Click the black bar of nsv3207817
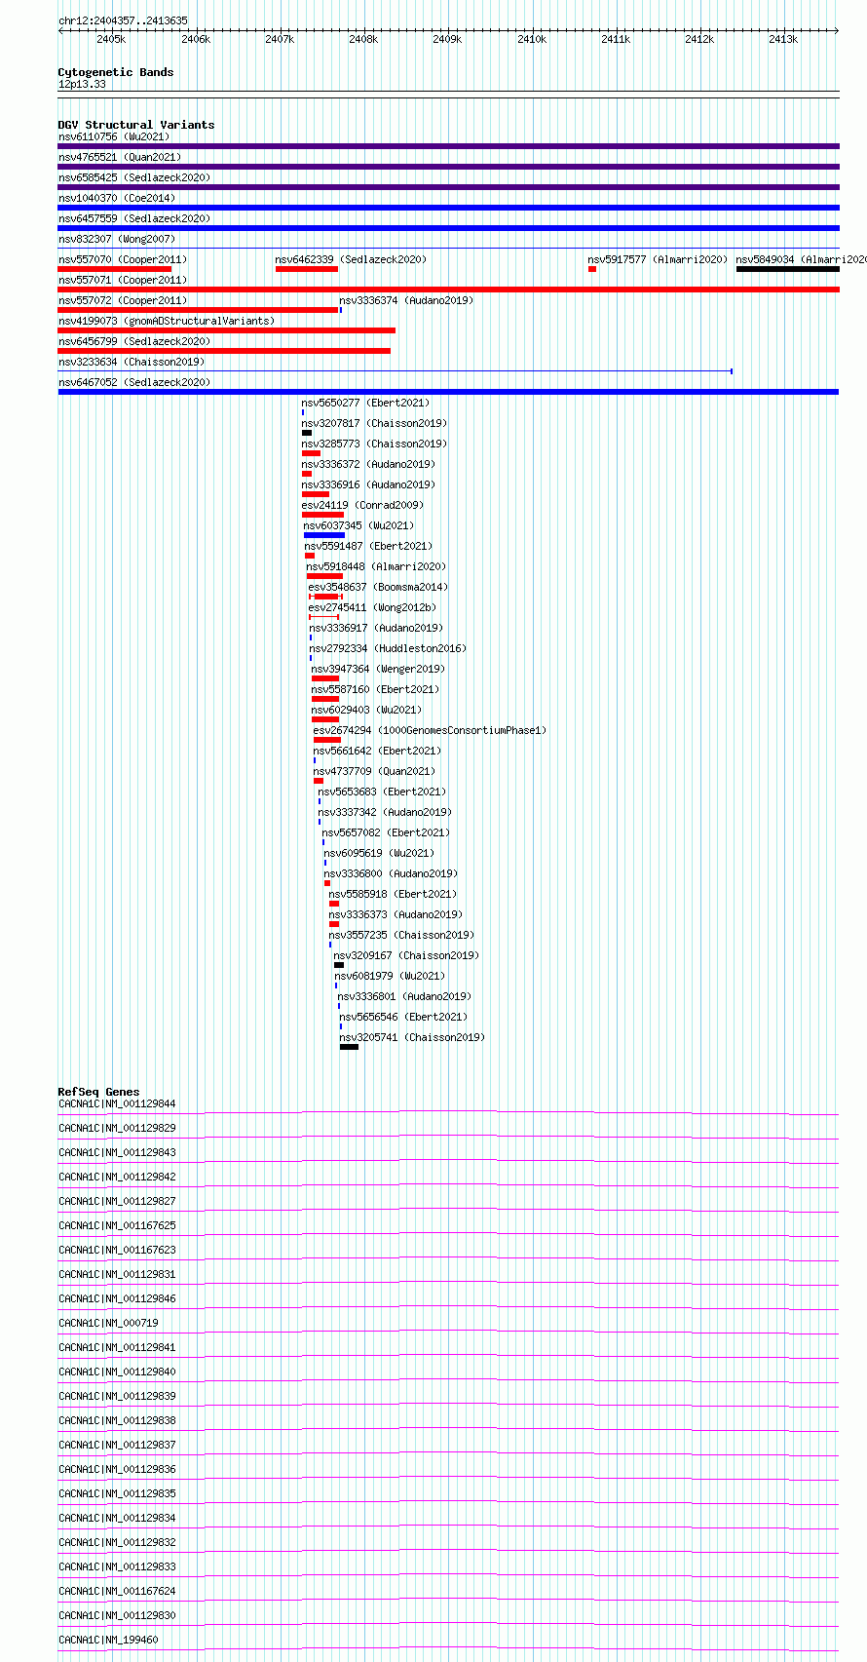 pos(307,433)
